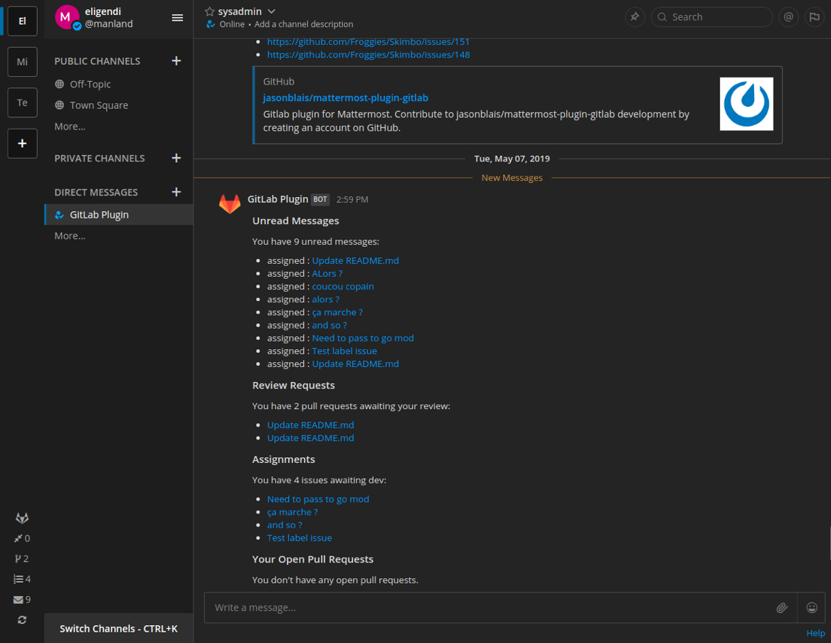Open Switch Channels CTRL+K dialog
The height and width of the screenshot is (643, 831).
[119, 629]
